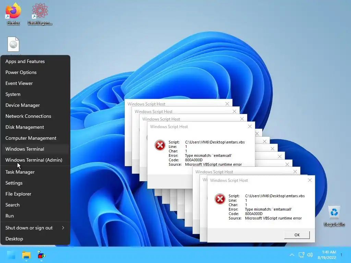Choose File Explorer menu entry

tap(35, 194)
